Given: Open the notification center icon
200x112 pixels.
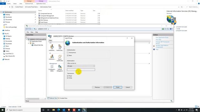Looking at the screenshot, I should coord(197,110).
